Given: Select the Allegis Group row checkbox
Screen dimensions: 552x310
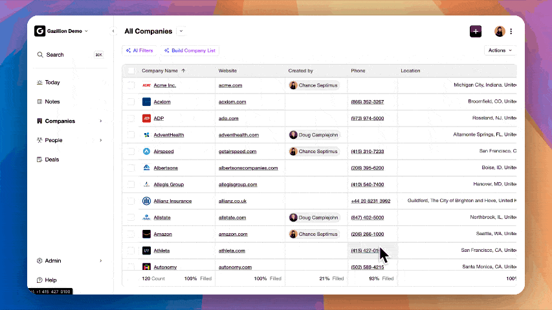Looking at the screenshot, I should coord(131,185).
